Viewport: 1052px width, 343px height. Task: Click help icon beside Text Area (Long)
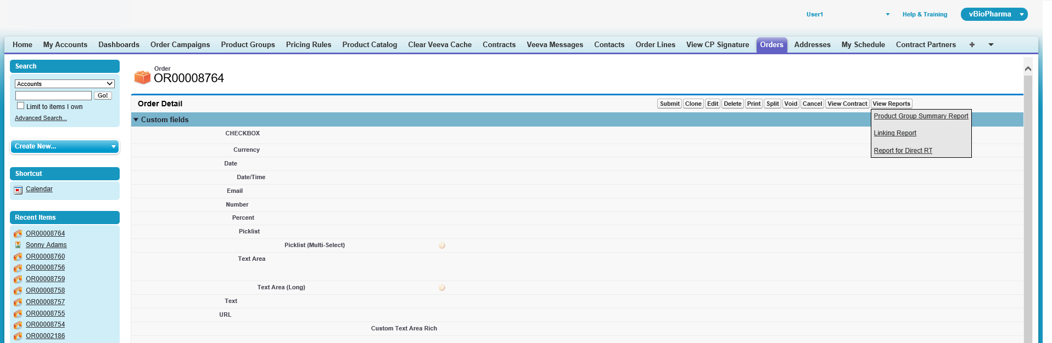tap(442, 288)
